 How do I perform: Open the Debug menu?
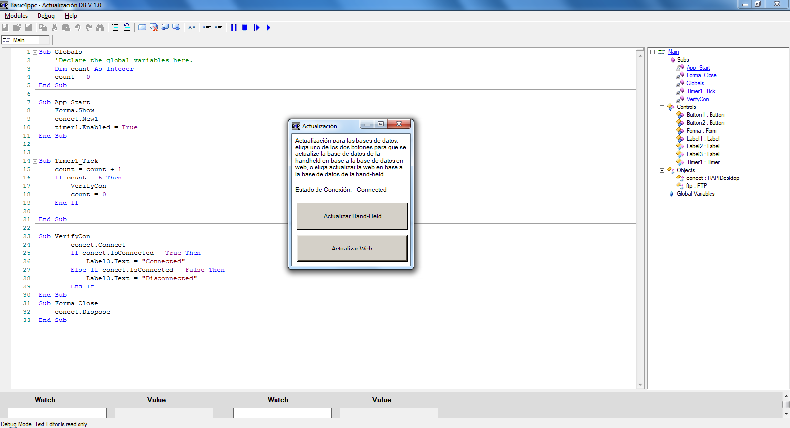(46, 16)
